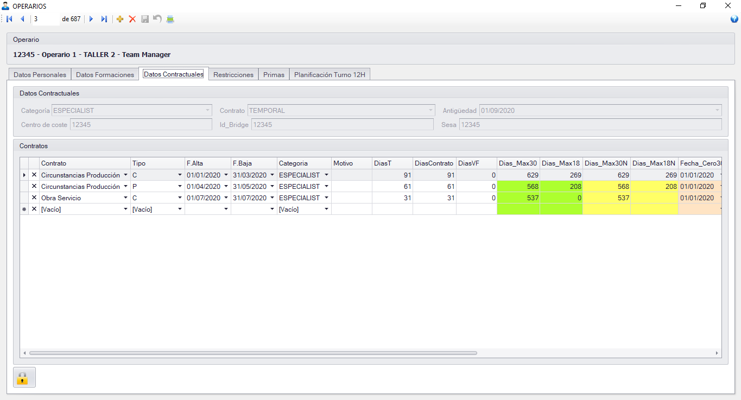741x400 pixels.
Task: Delete record with red X icon
Action: point(132,19)
